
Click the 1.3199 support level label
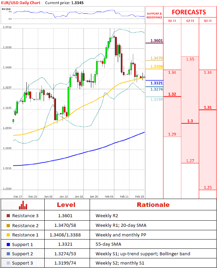click(x=157, y=99)
